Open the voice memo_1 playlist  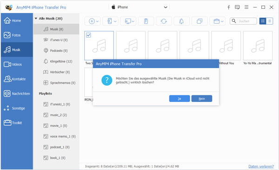(56, 136)
